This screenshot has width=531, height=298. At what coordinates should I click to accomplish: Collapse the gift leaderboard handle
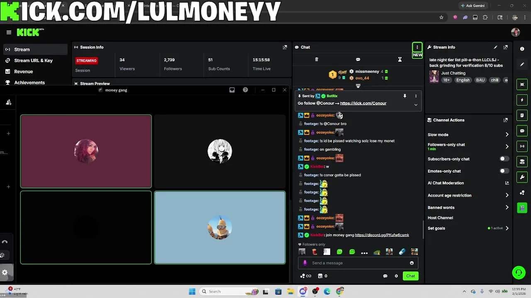tap(358, 86)
